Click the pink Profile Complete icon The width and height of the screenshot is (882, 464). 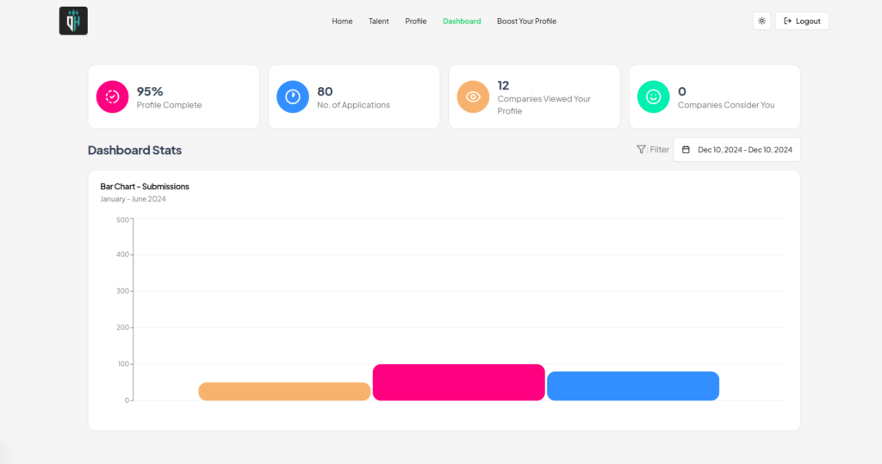pyautogui.click(x=112, y=96)
